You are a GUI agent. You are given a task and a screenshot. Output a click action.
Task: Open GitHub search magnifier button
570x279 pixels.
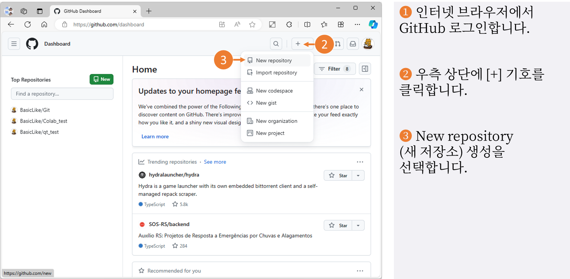coord(276,44)
